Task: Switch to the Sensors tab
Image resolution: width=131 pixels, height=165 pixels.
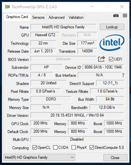Action: [38, 17]
